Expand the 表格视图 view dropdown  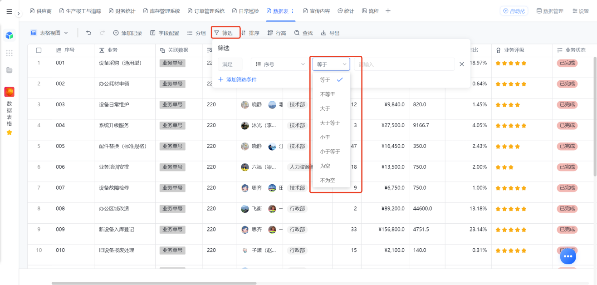pos(49,33)
